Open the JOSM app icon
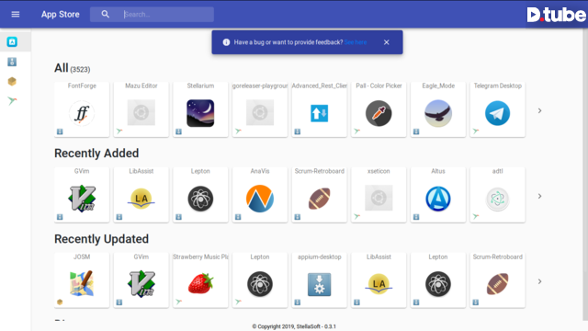The image size is (588, 331). click(82, 284)
